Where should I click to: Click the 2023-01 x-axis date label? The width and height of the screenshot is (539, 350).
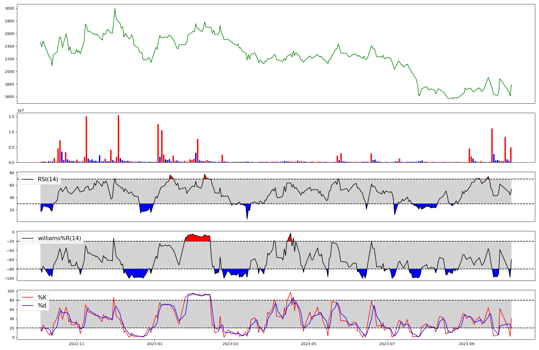coord(155,344)
